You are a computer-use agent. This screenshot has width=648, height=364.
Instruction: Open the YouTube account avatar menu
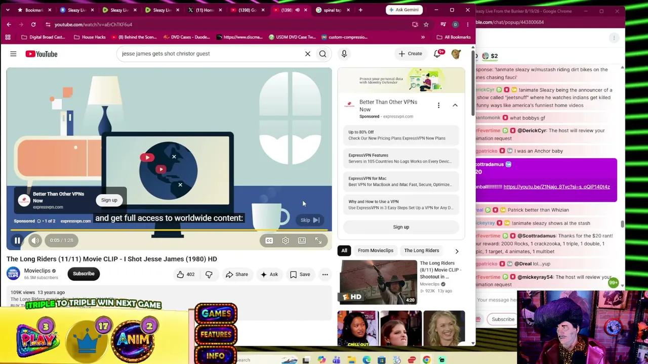[x=456, y=54]
